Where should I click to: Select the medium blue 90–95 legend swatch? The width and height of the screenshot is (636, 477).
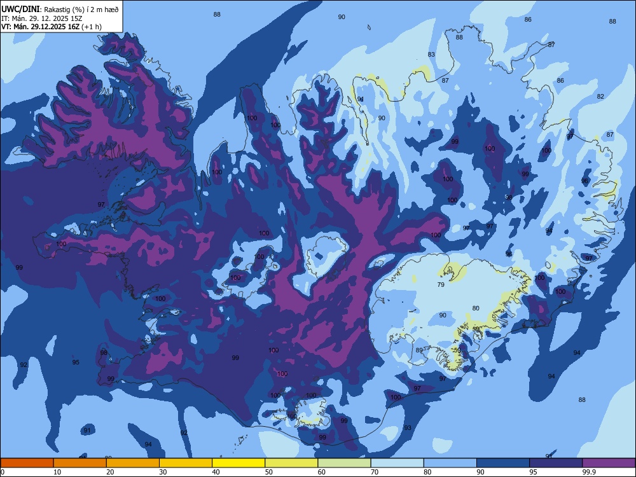click(x=503, y=463)
